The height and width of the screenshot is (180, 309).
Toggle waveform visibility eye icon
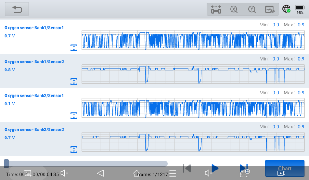[x=270, y=9]
